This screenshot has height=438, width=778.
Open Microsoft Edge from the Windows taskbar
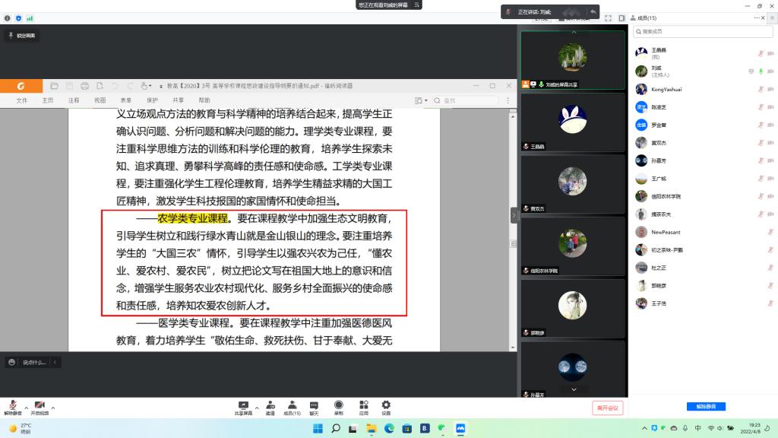(x=390, y=429)
